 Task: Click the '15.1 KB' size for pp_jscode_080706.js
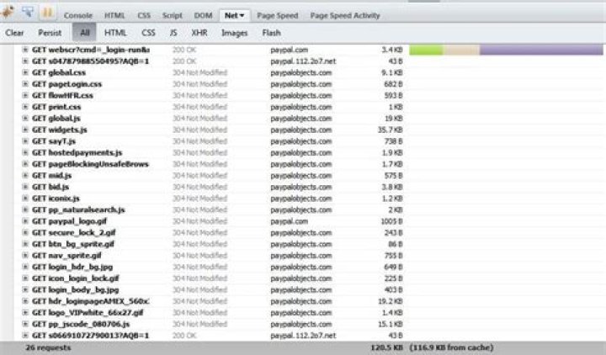click(390, 324)
